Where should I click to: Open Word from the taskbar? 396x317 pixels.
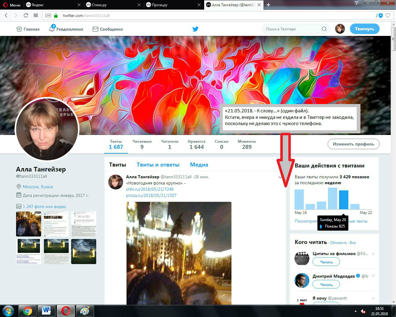46,311
